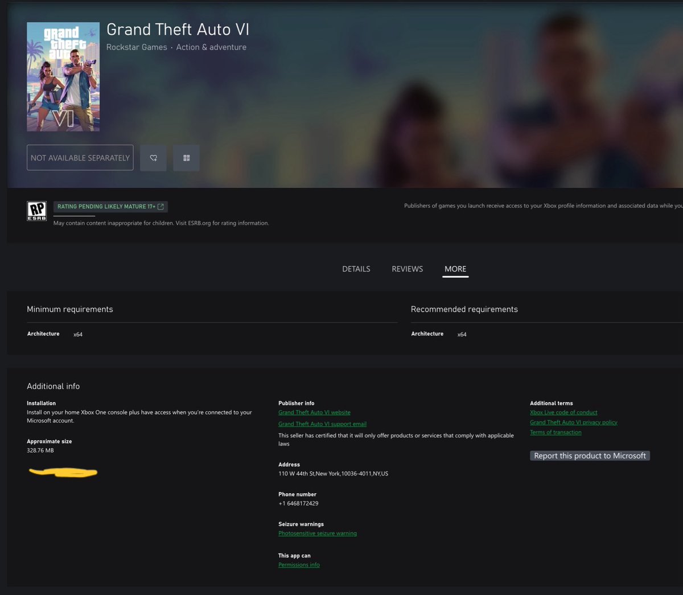Click the Seizure warnings label

pos(301,524)
